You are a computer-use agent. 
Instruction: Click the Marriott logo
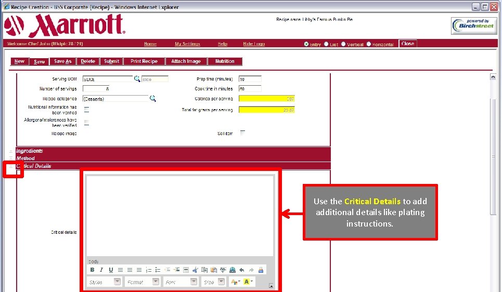[65, 25]
